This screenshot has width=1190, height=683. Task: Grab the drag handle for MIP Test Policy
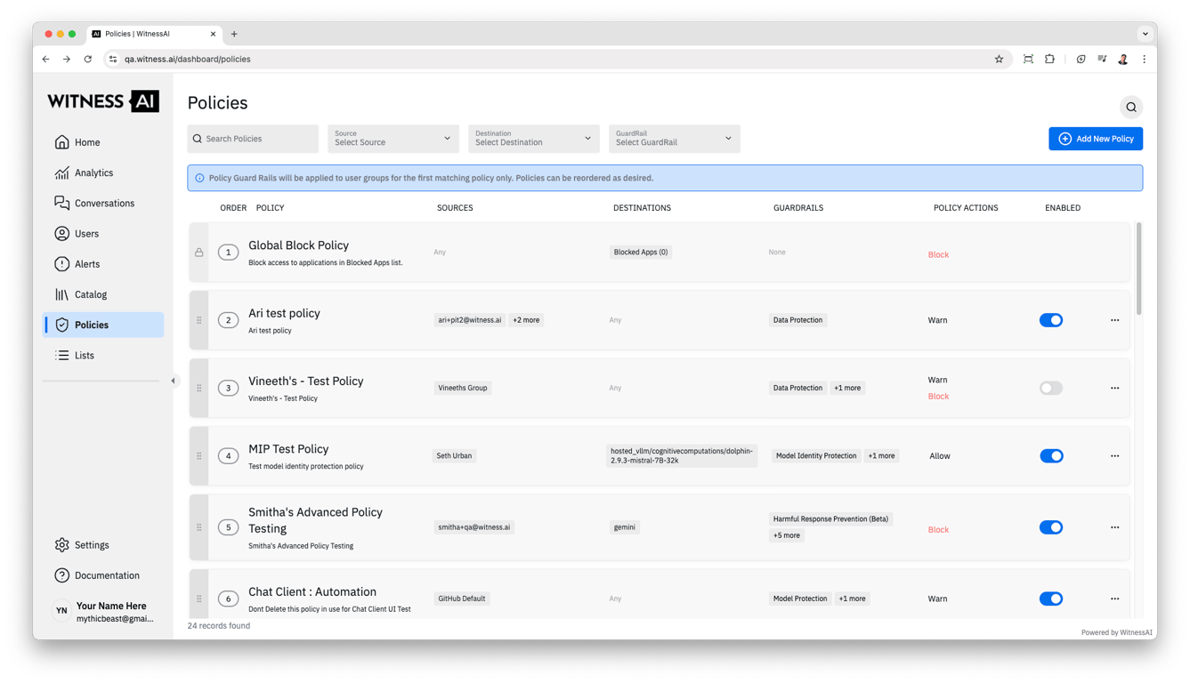point(199,456)
